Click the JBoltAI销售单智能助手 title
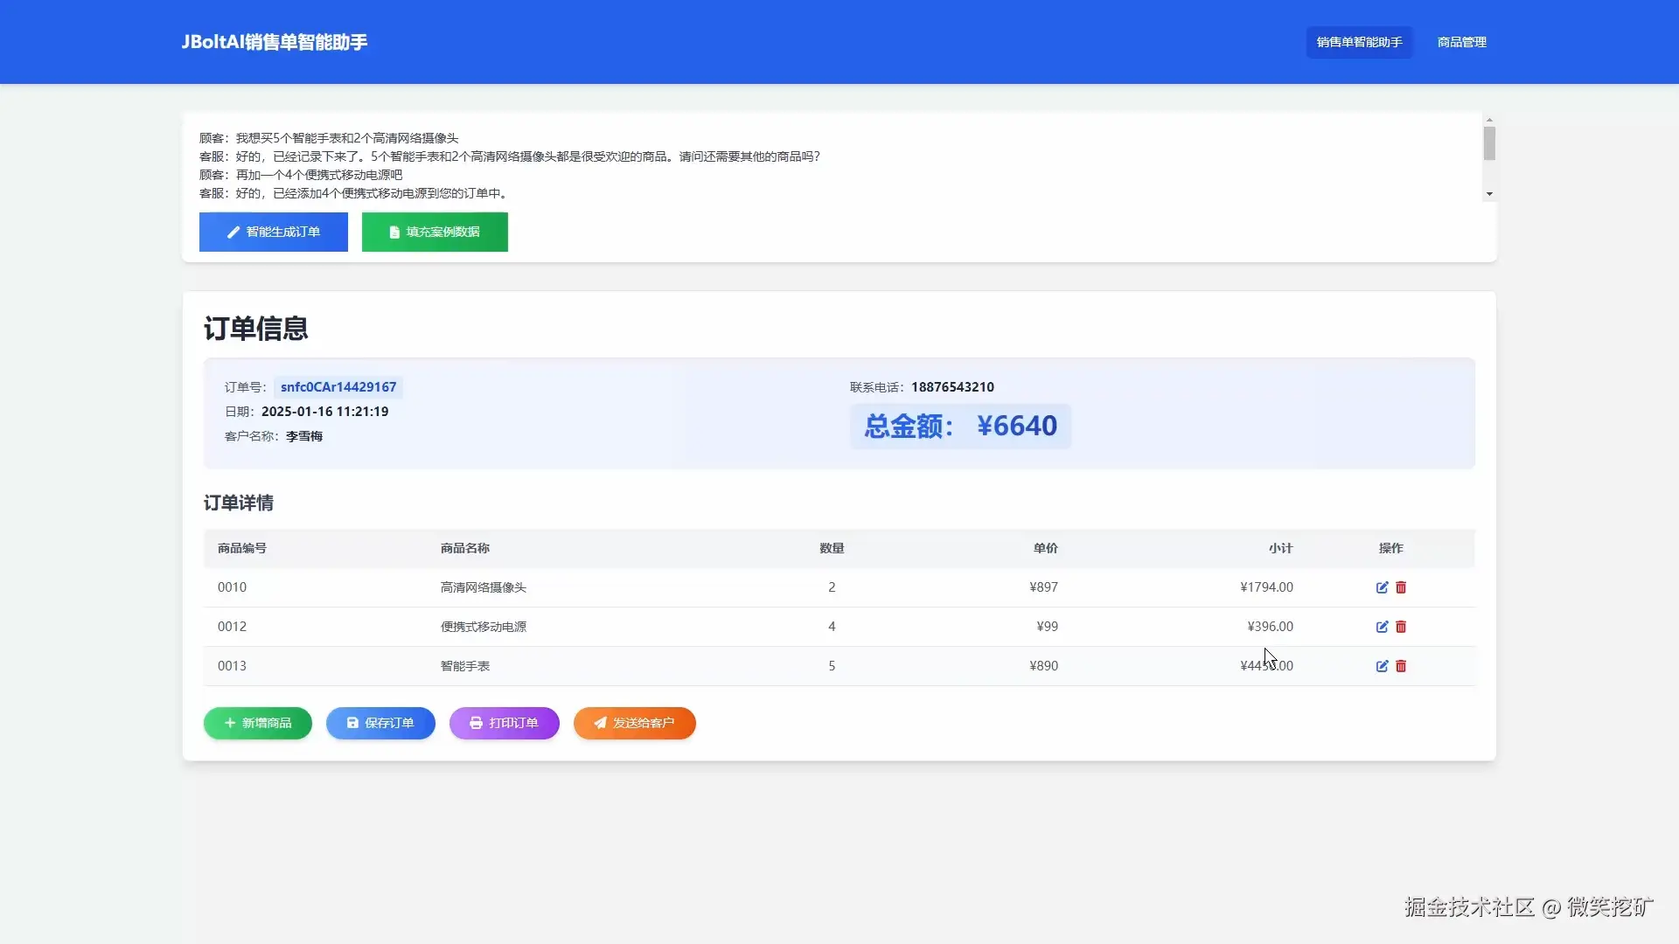This screenshot has width=1679, height=944. 274,42
